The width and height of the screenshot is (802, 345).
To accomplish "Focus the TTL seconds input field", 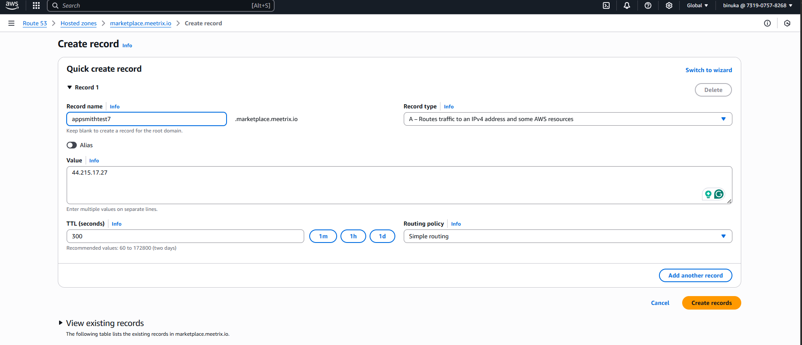I will click(x=185, y=236).
